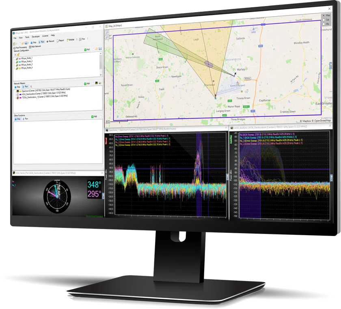The image size is (341, 309).
Task: Click Run in Other Functions section
Action: (25, 119)
